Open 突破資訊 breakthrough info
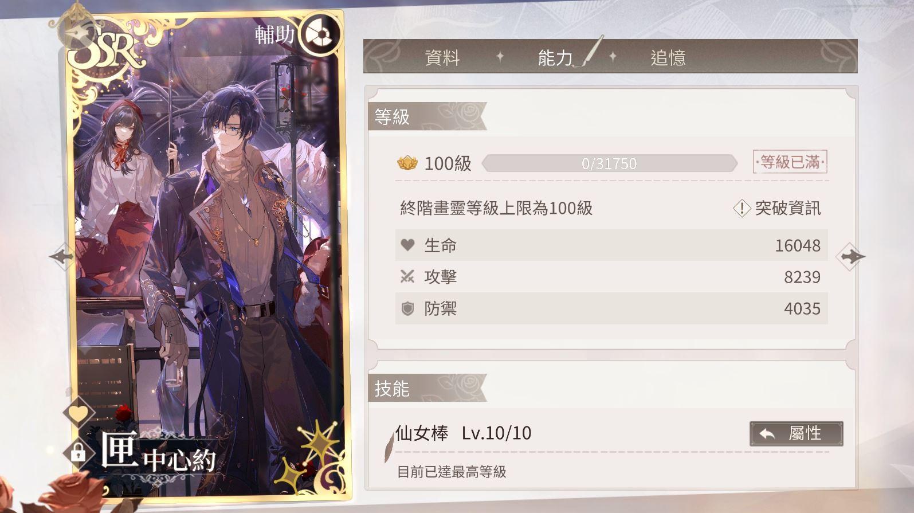This screenshot has height=513, width=914. tap(787, 208)
